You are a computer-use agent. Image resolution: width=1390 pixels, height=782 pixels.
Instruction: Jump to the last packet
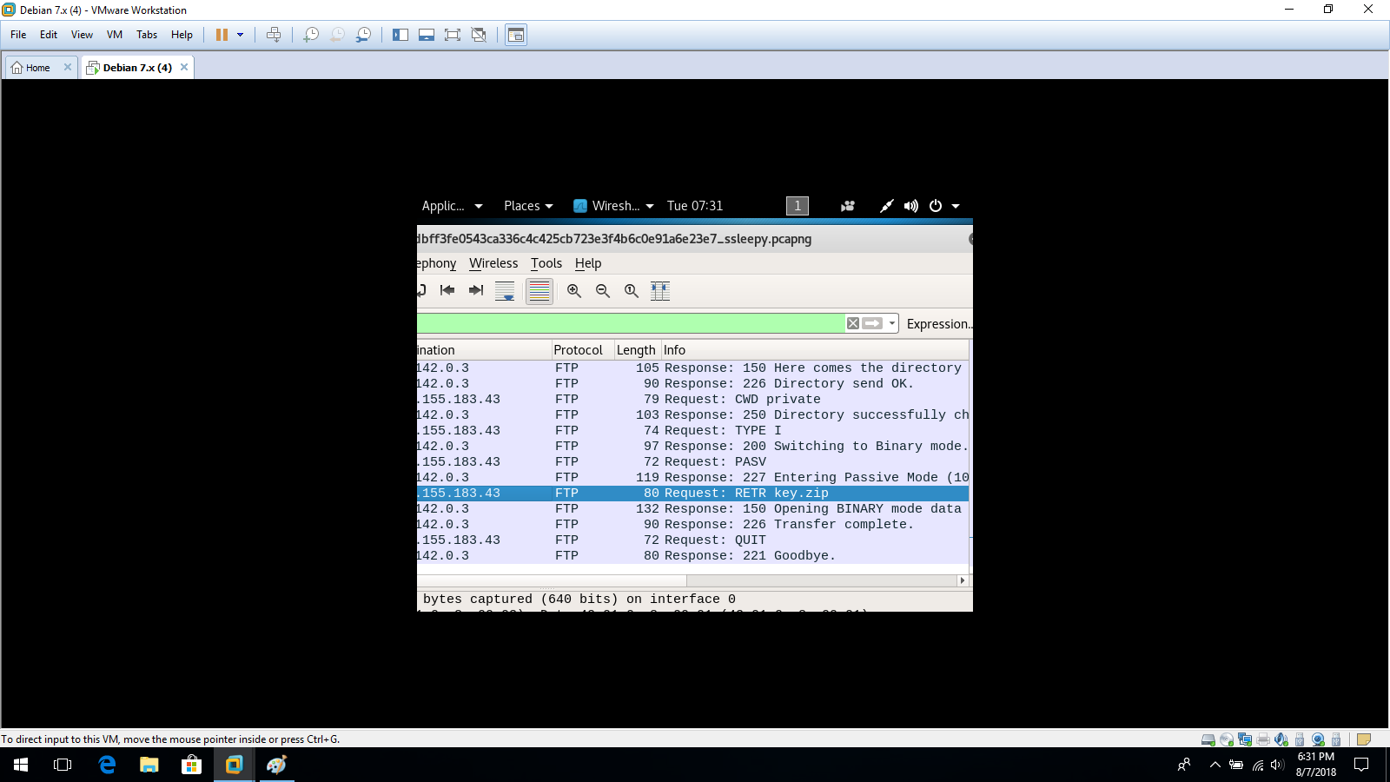[476, 291]
